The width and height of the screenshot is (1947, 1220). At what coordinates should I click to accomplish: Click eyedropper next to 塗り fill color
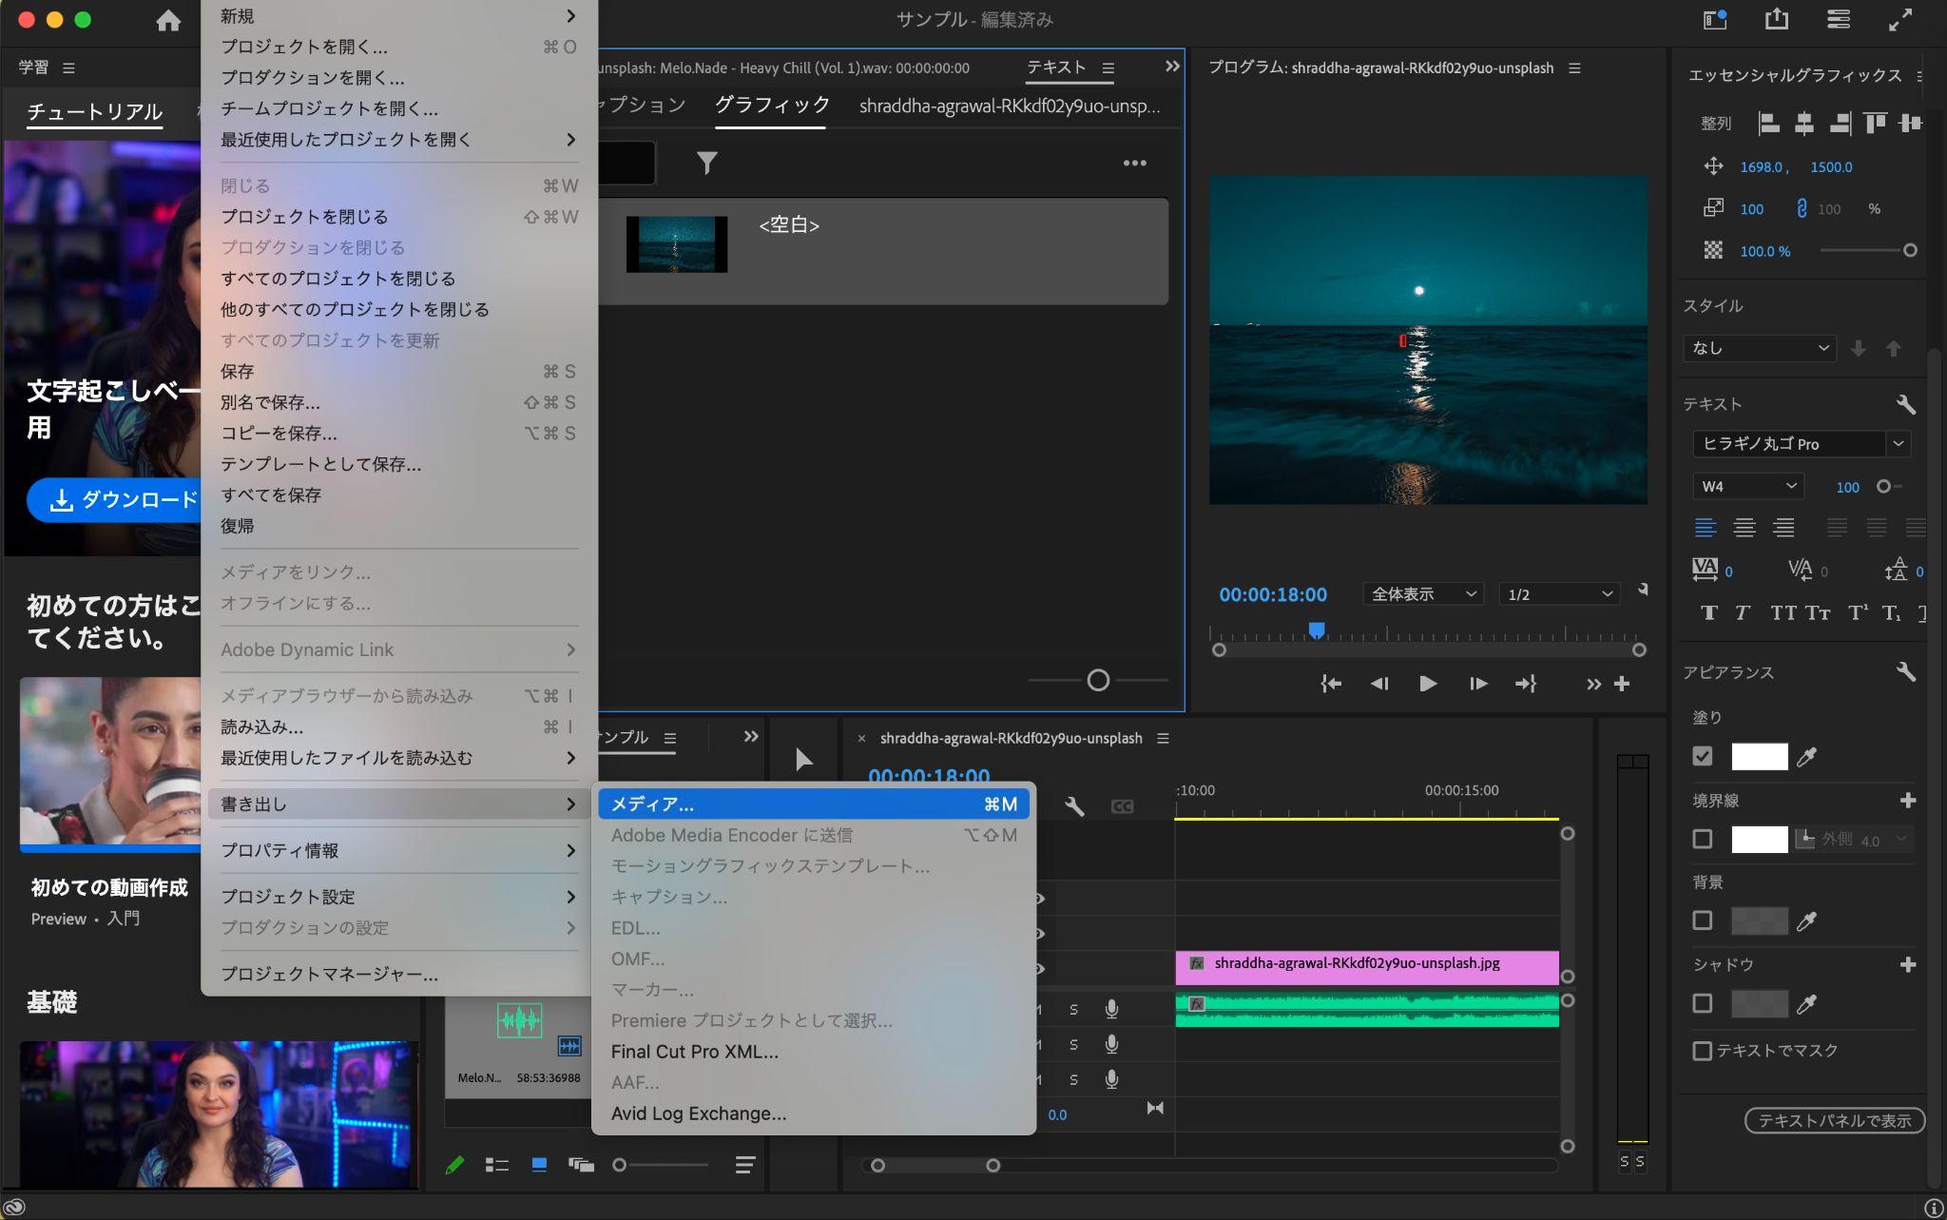point(1806,757)
